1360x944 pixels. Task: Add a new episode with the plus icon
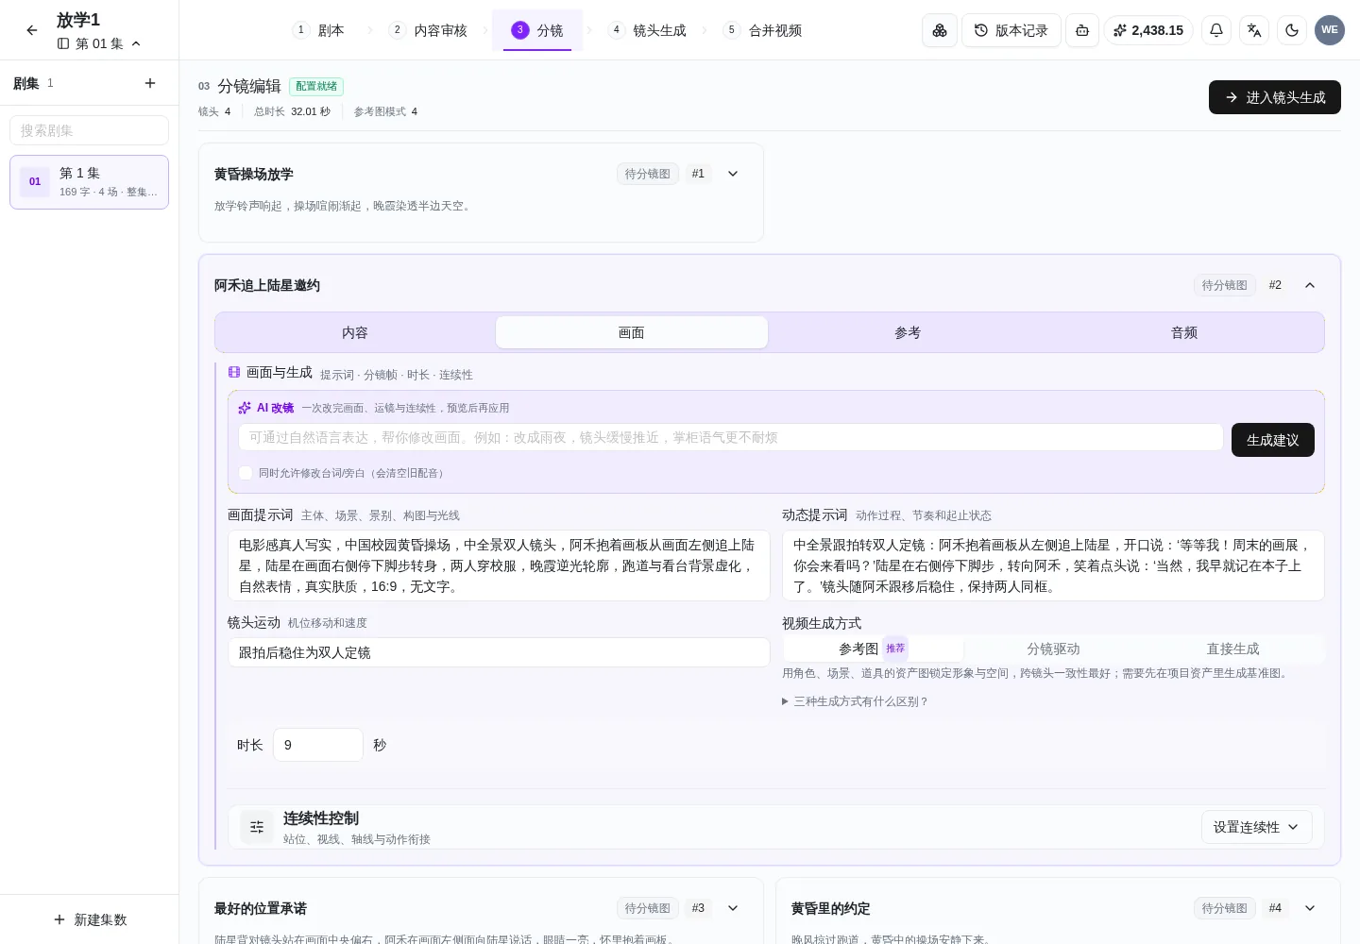tap(150, 83)
